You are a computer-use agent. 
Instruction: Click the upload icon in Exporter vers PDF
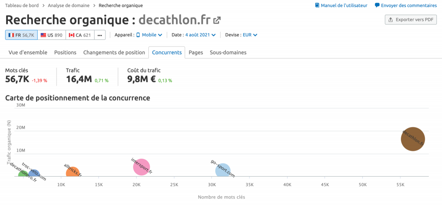391,20
